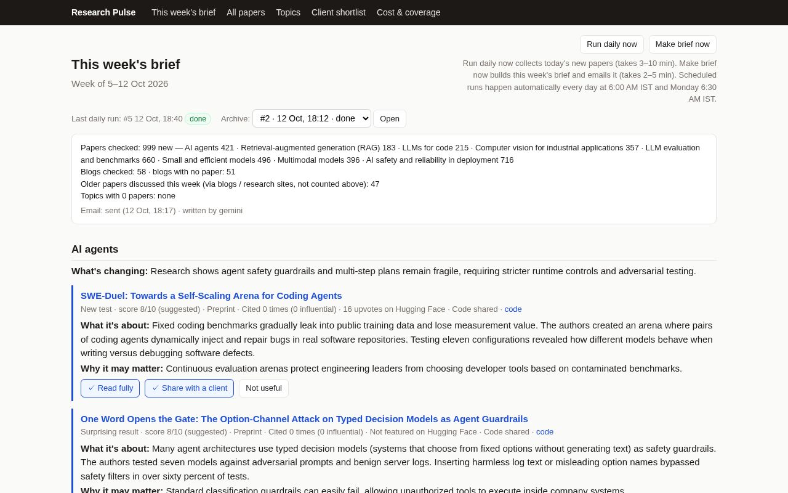The image size is (788, 493).
Task: Open code link for the Option-Channel Attack paper
Action: 545,432
